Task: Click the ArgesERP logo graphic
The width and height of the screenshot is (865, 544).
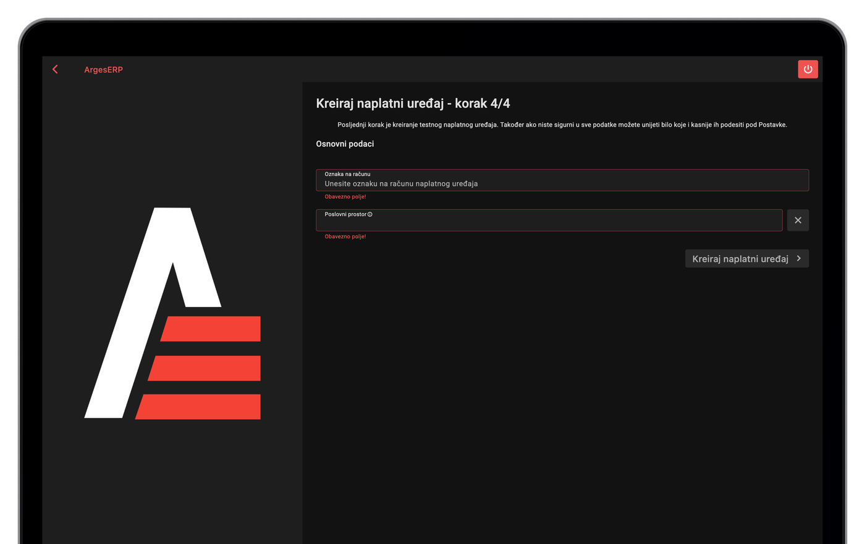Action: pos(172,313)
